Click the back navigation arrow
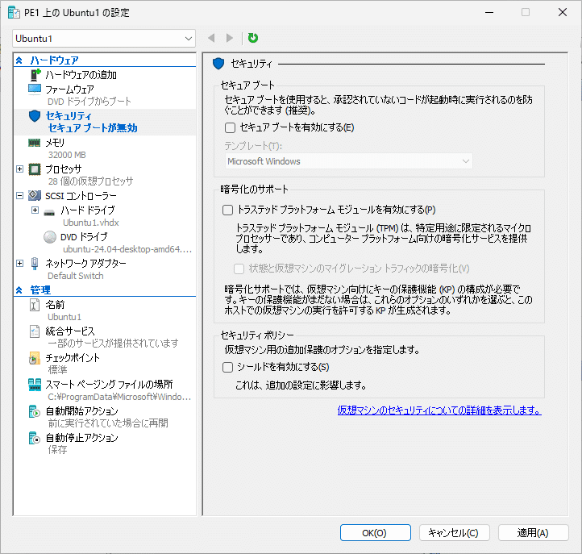The width and height of the screenshot is (582, 554). 211,38
